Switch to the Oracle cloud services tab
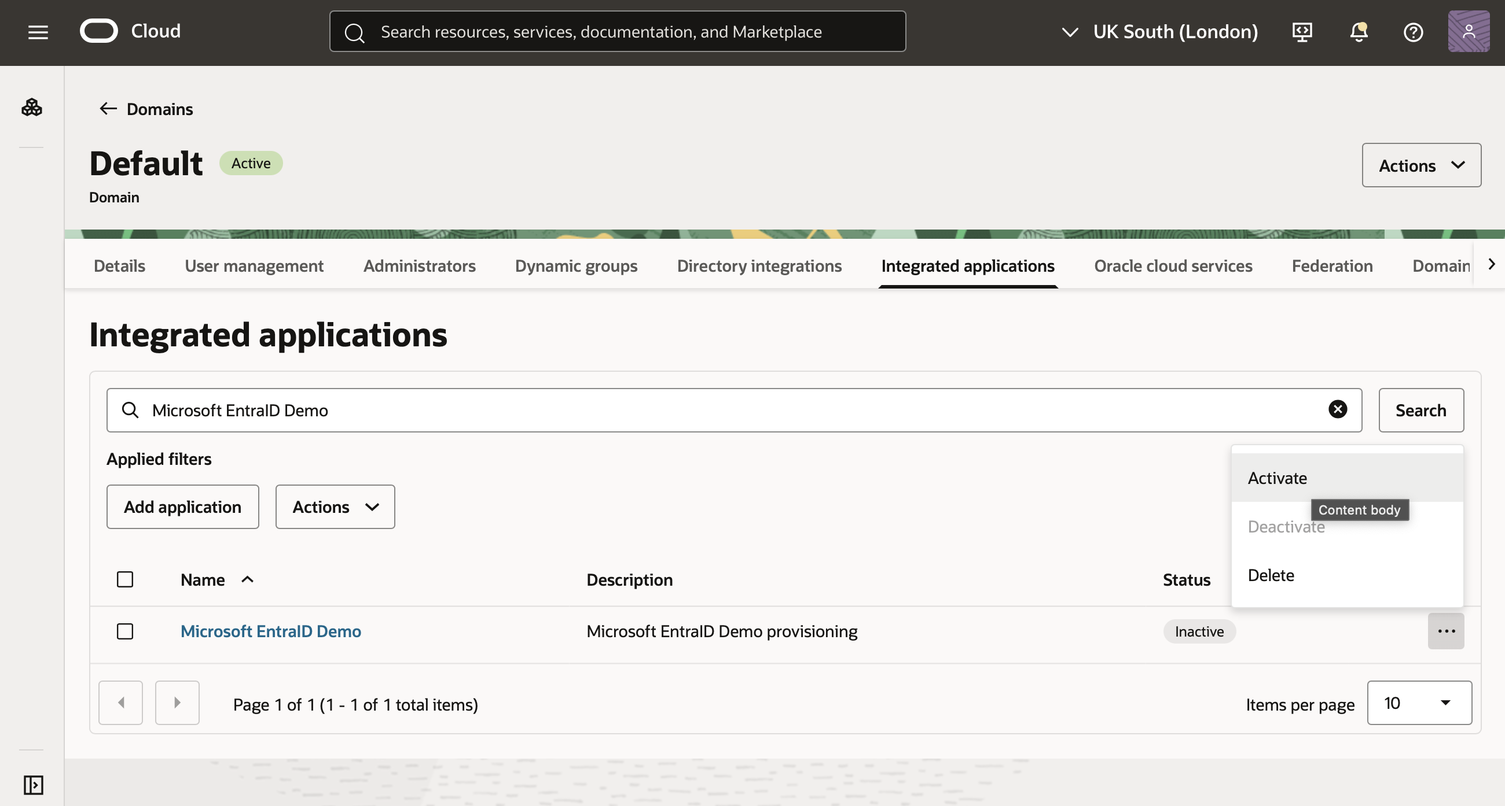This screenshot has height=806, width=1505. pyautogui.click(x=1173, y=265)
